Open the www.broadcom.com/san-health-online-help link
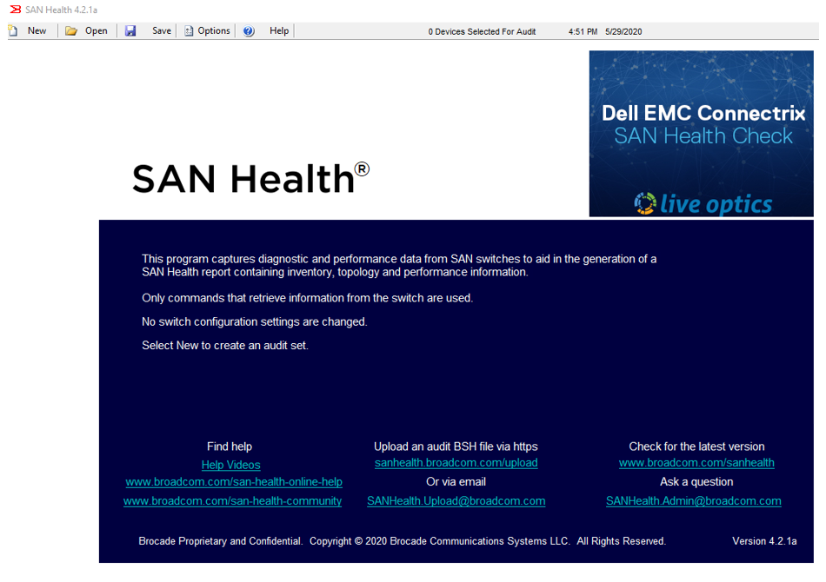Screen dimensions: 826x582 point(234,481)
